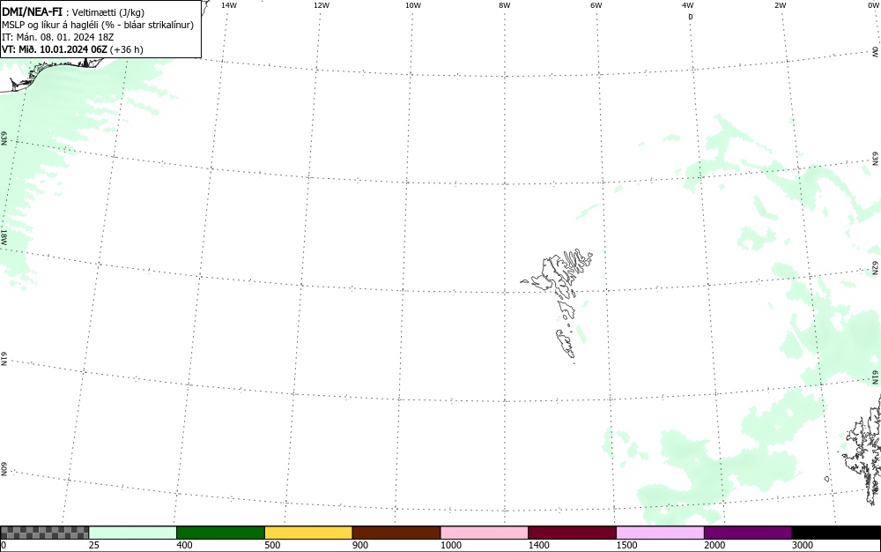Click the MSLP og líkur á hagléli line
The image size is (881, 552).
pyautogui.click(x=98, y=25)
